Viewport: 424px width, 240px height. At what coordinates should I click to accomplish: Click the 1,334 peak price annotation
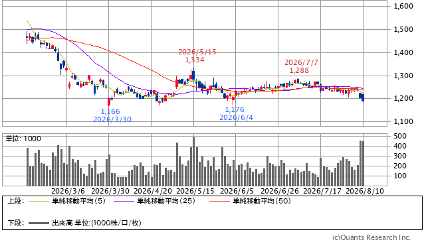tap(195, 60)
